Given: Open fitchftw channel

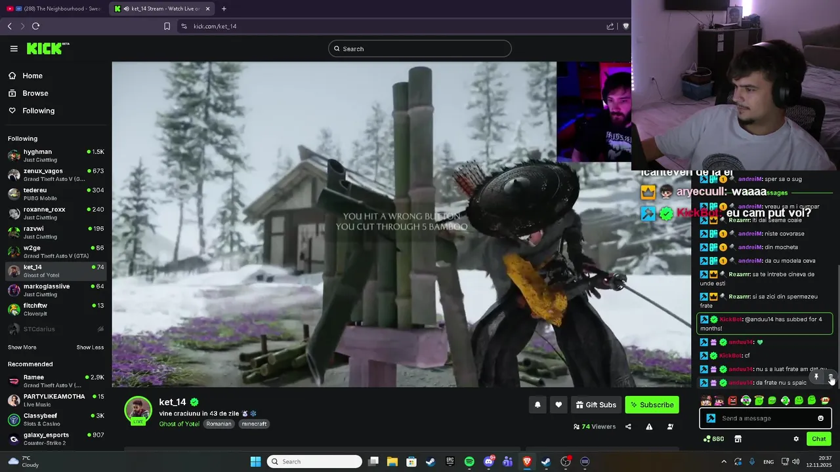Looking at the screenshot, I should coord(56,309).
